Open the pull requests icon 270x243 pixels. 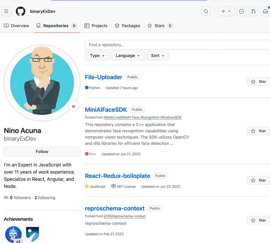pyautogui.click(x=253, y=12)
